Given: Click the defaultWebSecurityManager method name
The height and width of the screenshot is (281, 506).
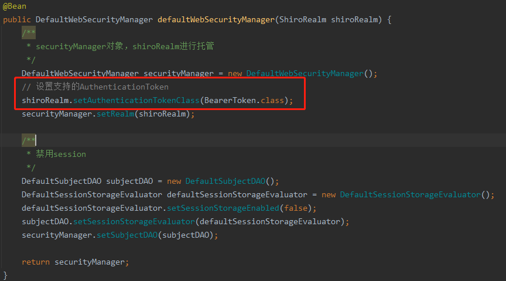Looking at the screenshot, I should tap(216, 20).
